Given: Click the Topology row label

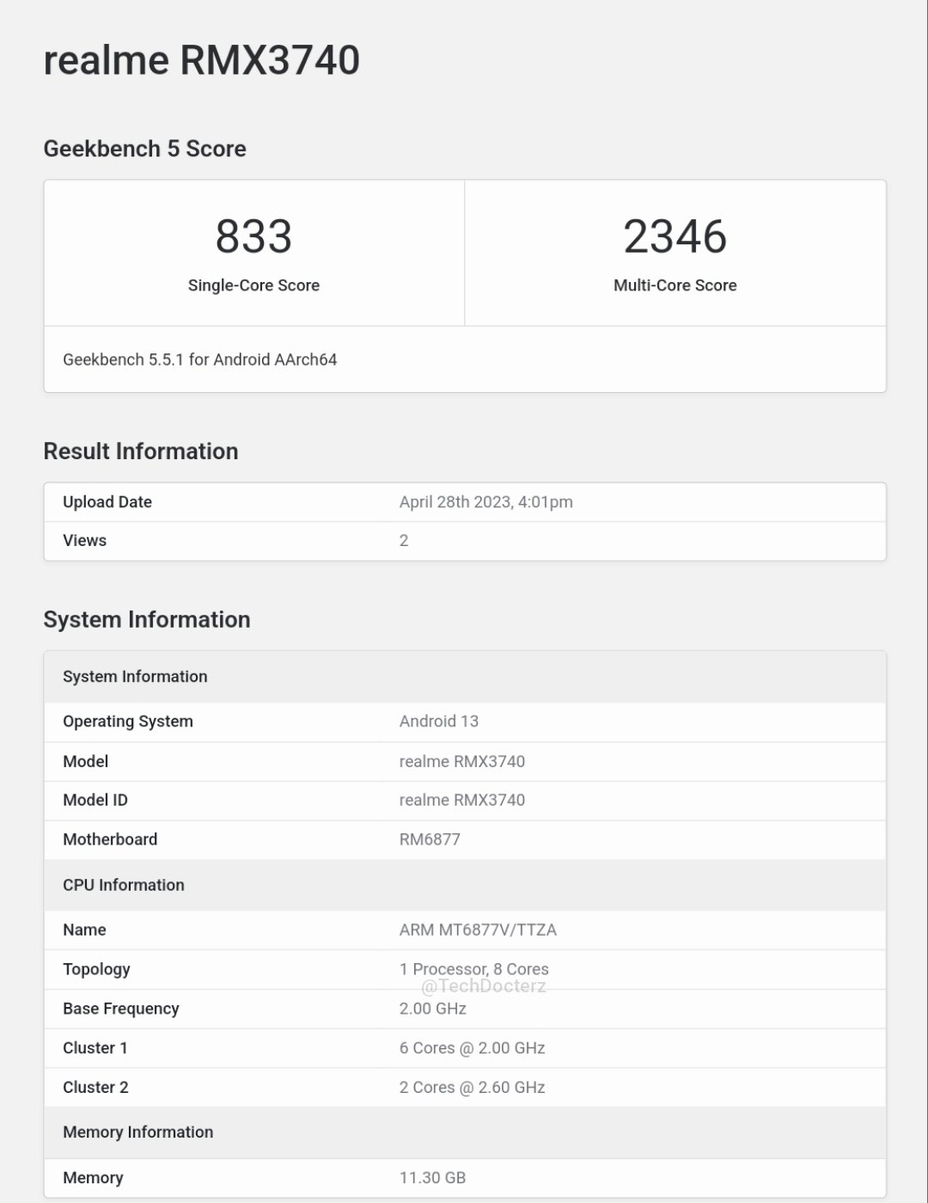Looking at the screenshot, I should coord(96,969).
